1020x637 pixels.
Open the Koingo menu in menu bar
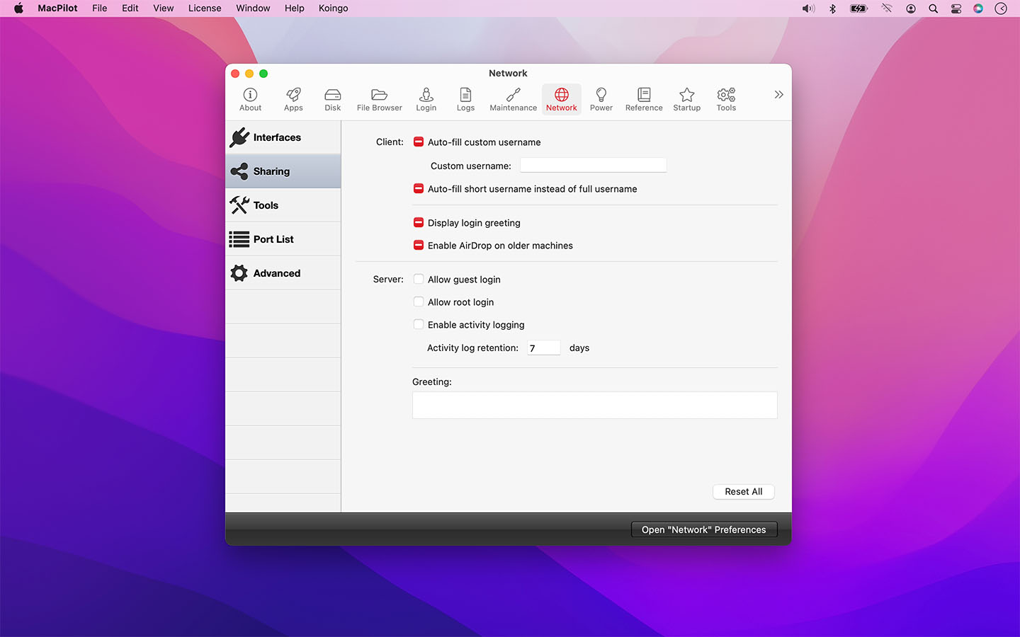(x=333, y=8)
